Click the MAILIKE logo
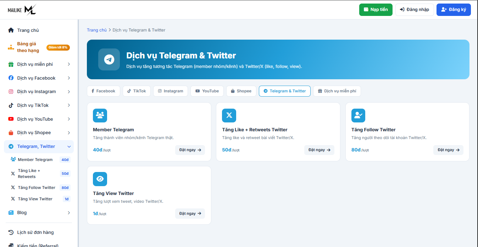Viewport: 478px width, 247px height. (22, 10)
